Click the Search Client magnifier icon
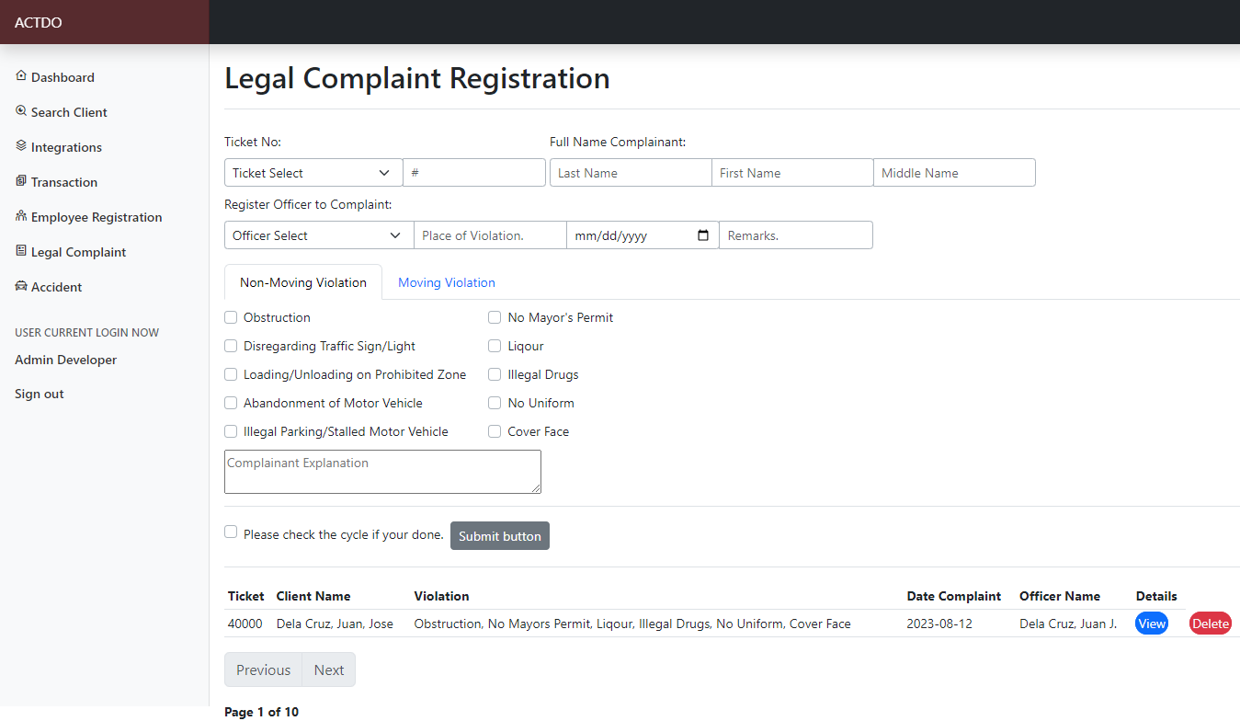Screen dimensions: 1240x721 coord(21,111)
